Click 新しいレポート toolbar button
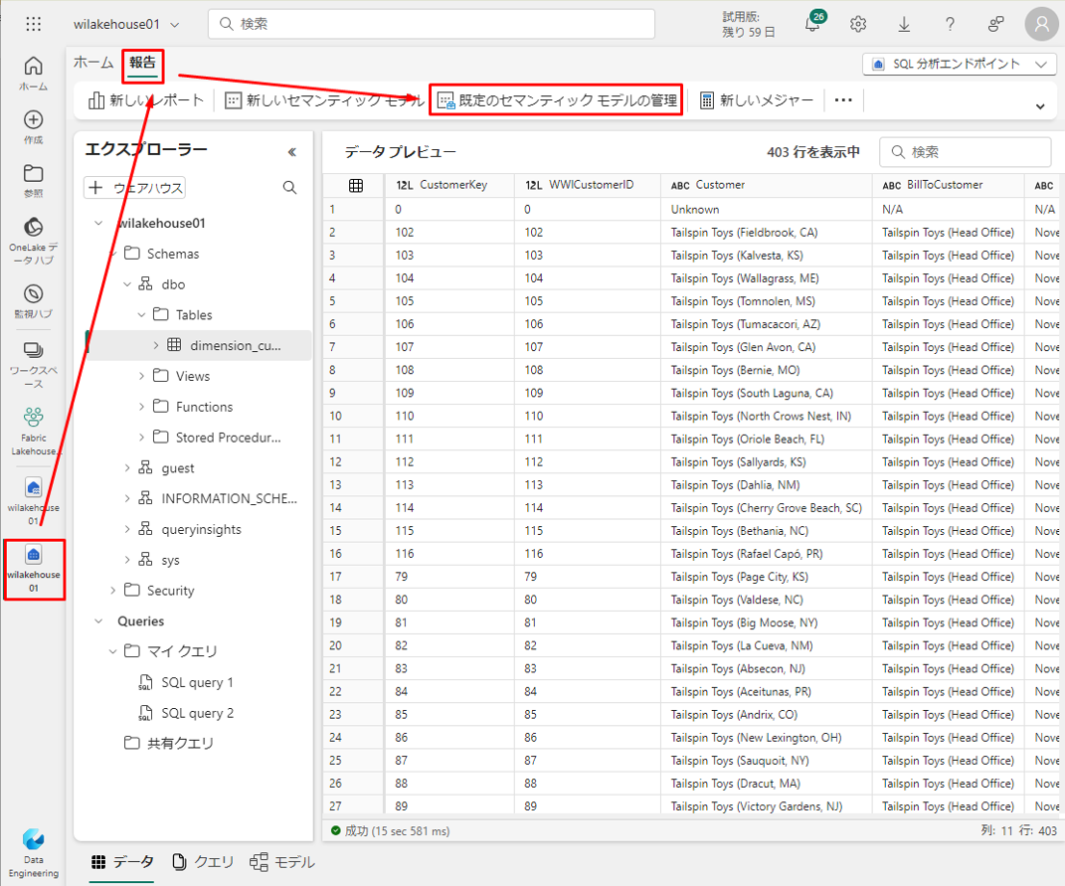Image resolution: width=1065 pixels, height=886 pixels. pyautogui.click(x=145, y=100)
